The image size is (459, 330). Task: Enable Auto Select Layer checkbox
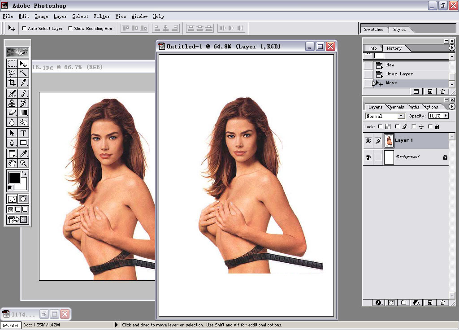pos(24,28)
